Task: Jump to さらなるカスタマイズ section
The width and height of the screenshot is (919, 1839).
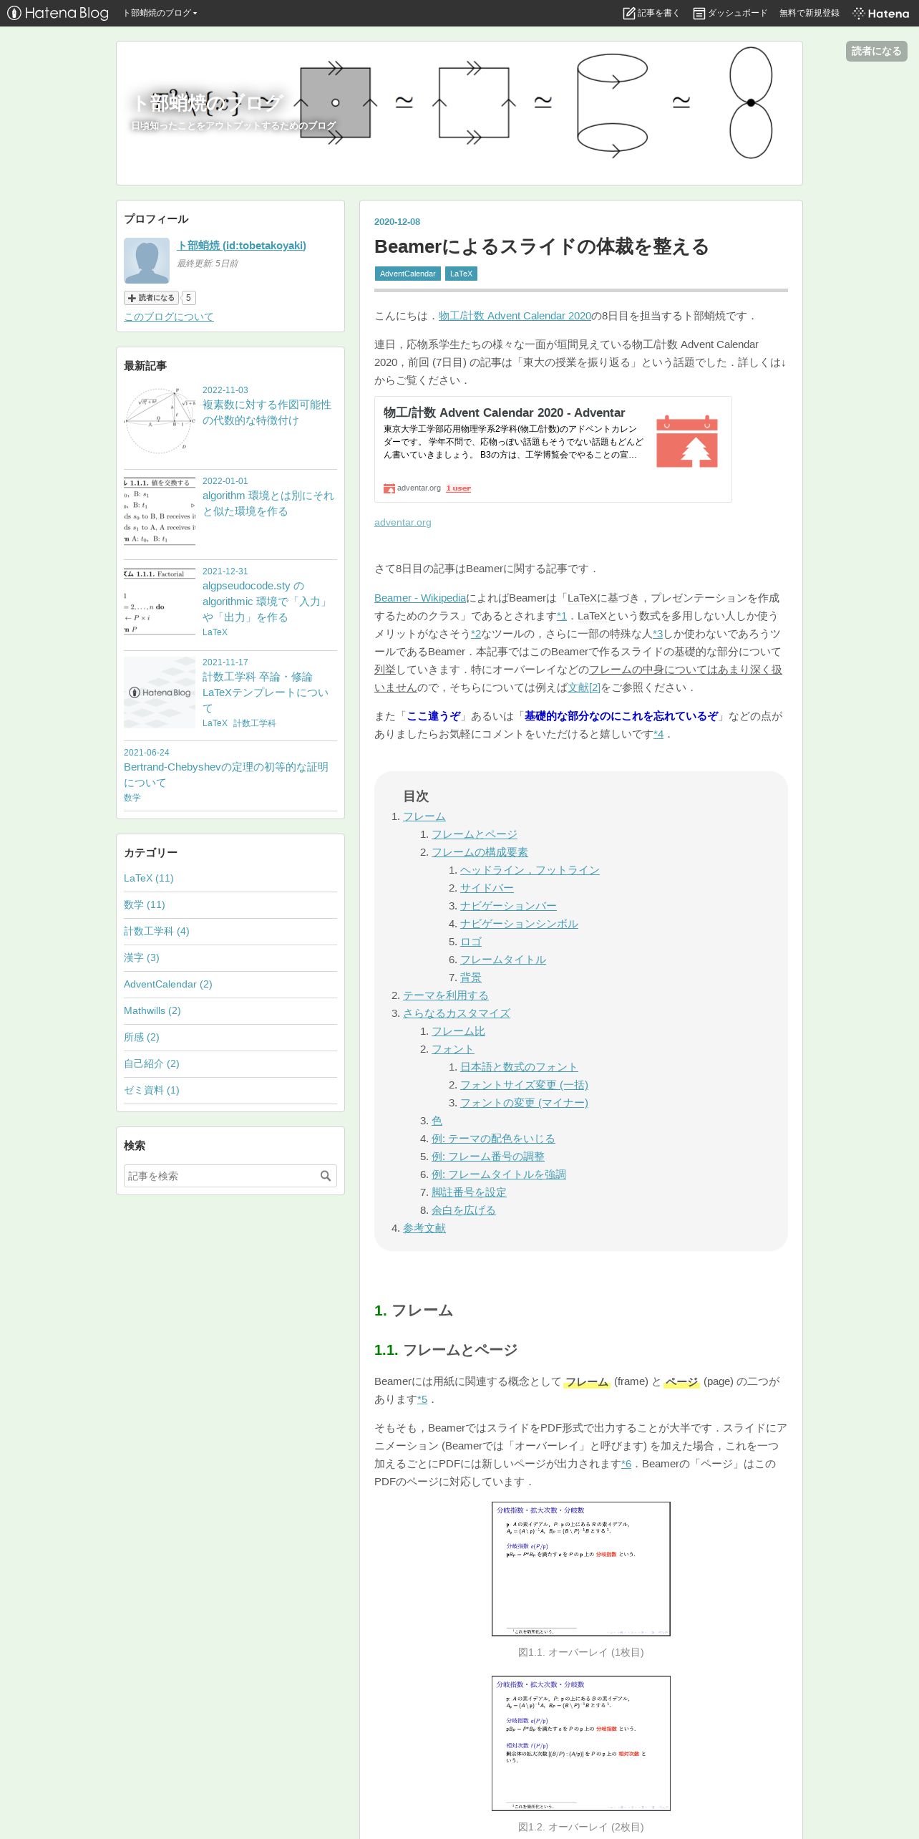Action: pyautogui.click(x=457, y=1013)
